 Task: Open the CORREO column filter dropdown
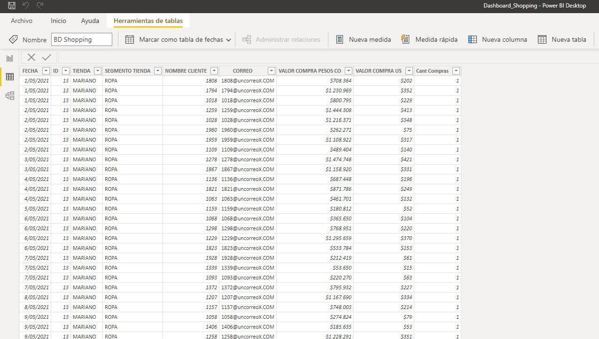(x=272, y=71)
